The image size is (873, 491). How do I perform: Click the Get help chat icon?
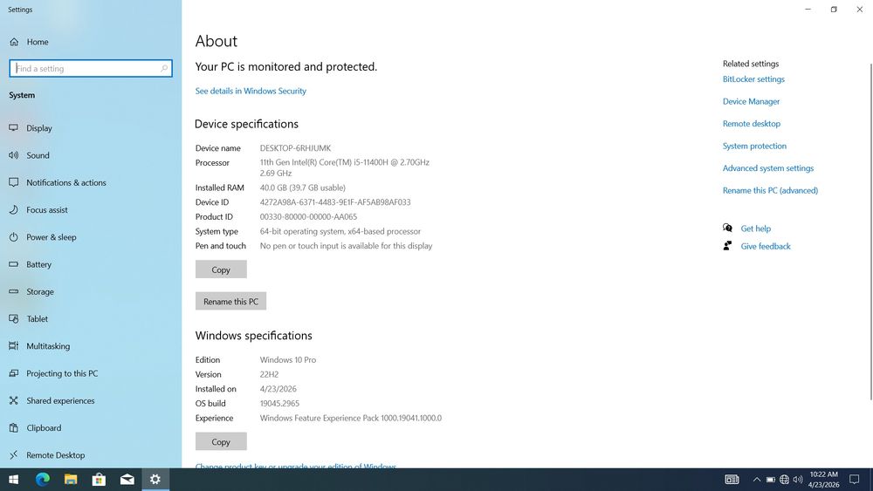[x=727, y=228]
